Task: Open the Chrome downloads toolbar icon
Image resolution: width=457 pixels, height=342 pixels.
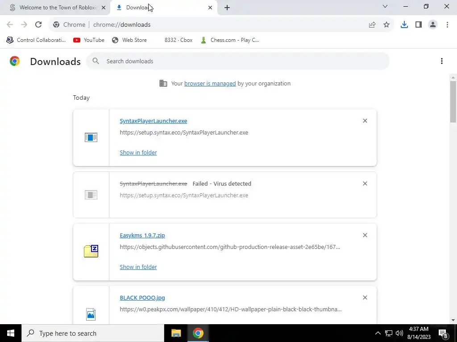Action: 404,25
